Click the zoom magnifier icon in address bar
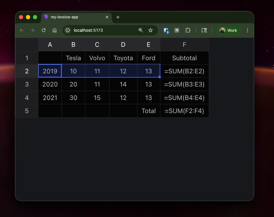The width and height of the screenshot is (274, 217). [141, 30]
